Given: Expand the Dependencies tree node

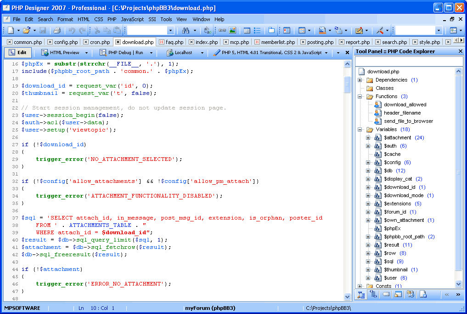Looking at the screenshot, I should point(360,80).
